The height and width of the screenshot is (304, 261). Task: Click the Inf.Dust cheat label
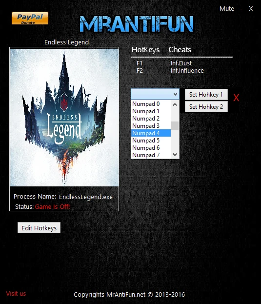[181, 63]
